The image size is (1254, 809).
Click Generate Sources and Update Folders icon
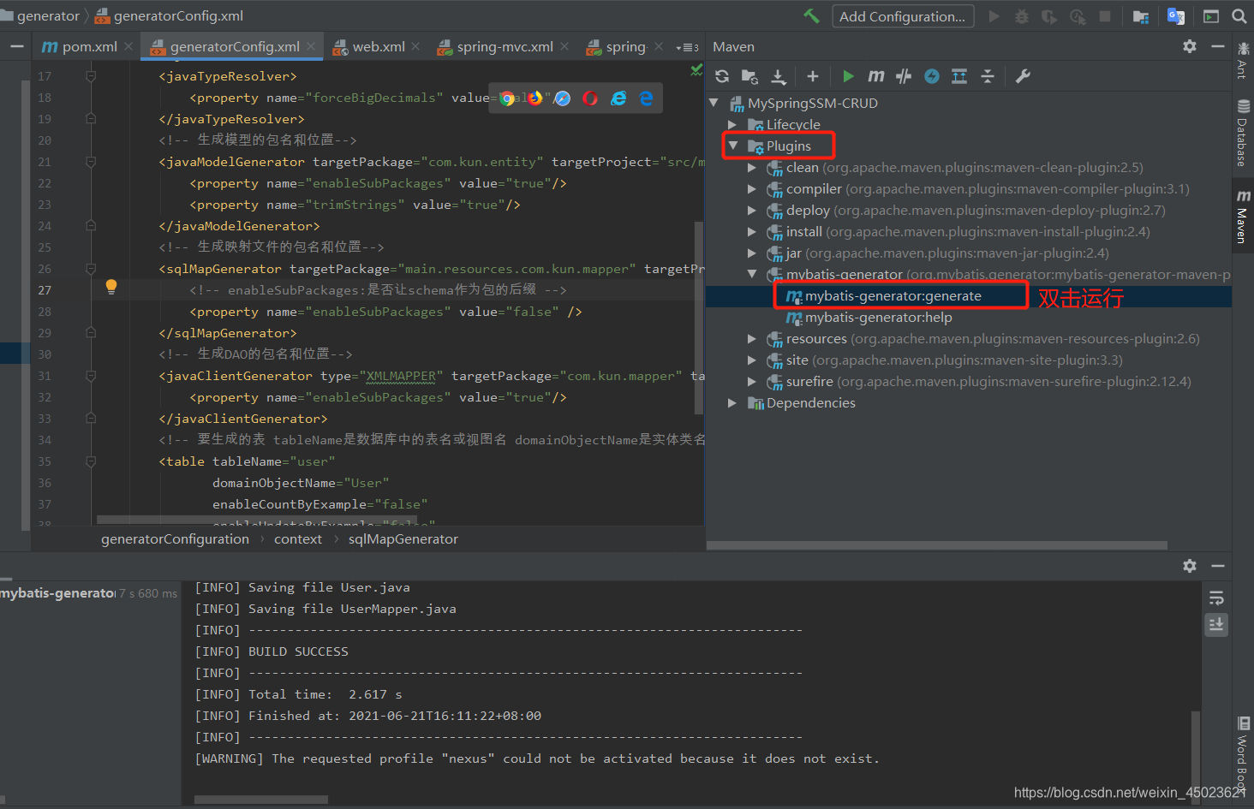click(x=749, y=76)
